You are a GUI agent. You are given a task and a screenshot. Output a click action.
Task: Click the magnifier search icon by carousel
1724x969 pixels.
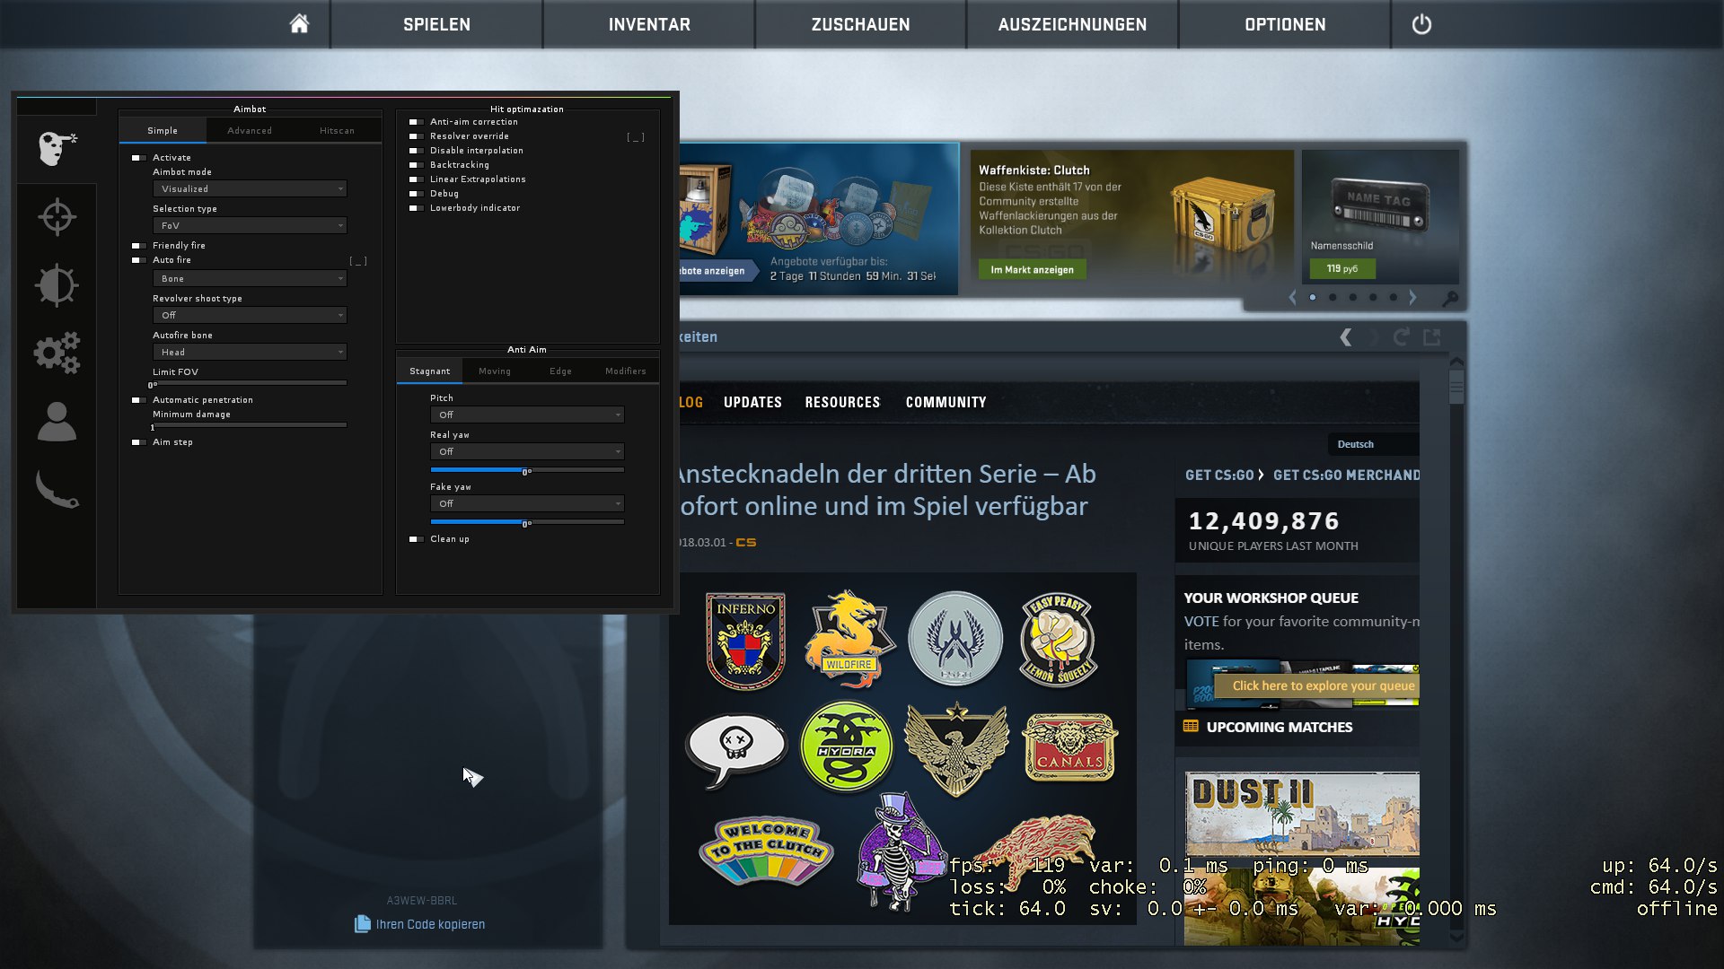pyautogui.click(x=1449, y=298)
